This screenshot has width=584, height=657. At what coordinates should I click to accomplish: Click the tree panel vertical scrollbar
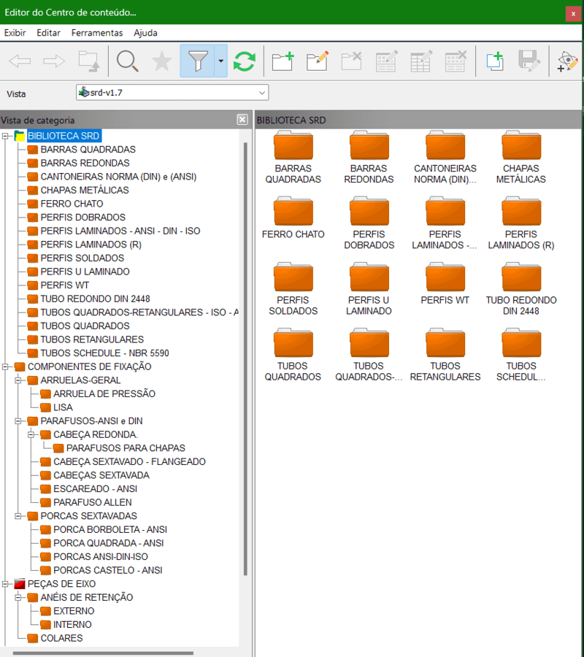point(245,359)
